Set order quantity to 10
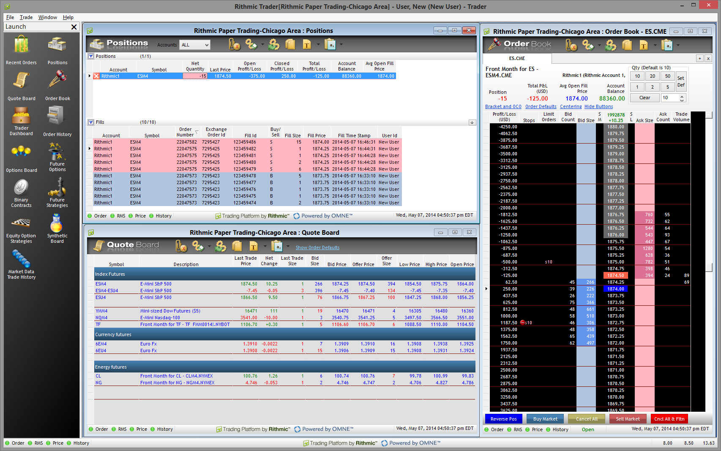The height and width of the screenshot is (451, 721). tap(637, 76)
